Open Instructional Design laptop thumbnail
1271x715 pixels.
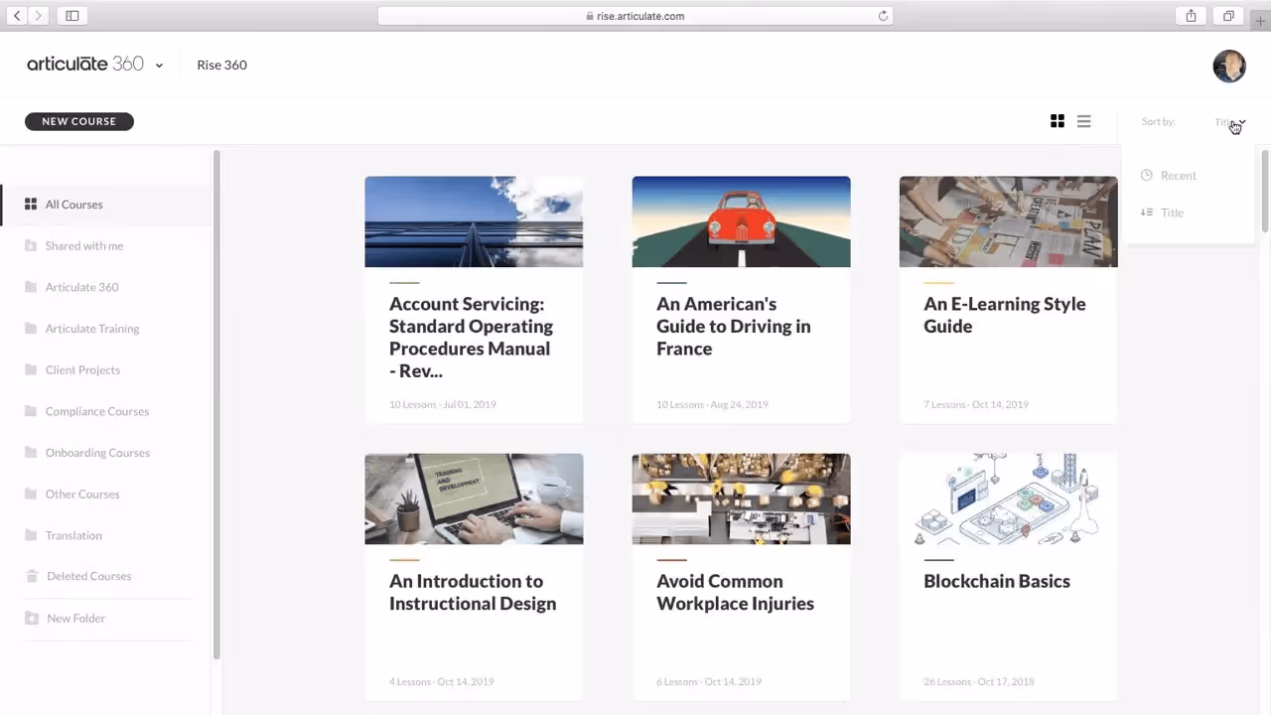click(x=474, y=499)
